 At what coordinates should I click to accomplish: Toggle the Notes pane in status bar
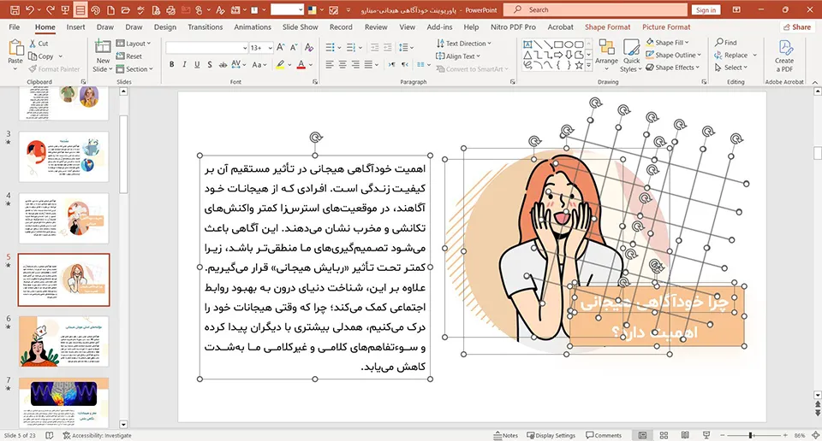pyautogui.click(x=505, y=435)
